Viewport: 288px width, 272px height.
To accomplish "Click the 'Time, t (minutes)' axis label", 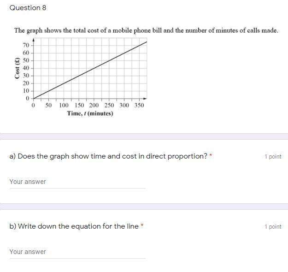I will 90,113.
